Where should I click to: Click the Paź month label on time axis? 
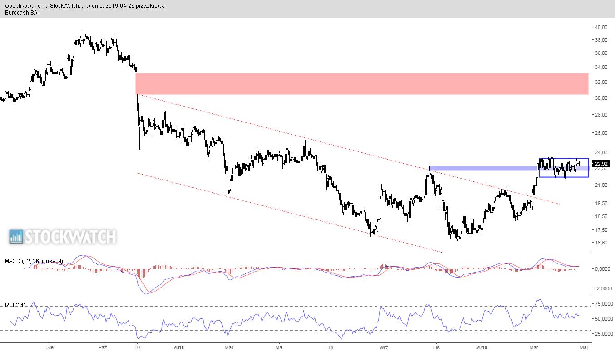click(103, 347)
